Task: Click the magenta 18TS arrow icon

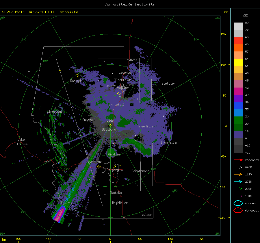Action: click(238, 196)
